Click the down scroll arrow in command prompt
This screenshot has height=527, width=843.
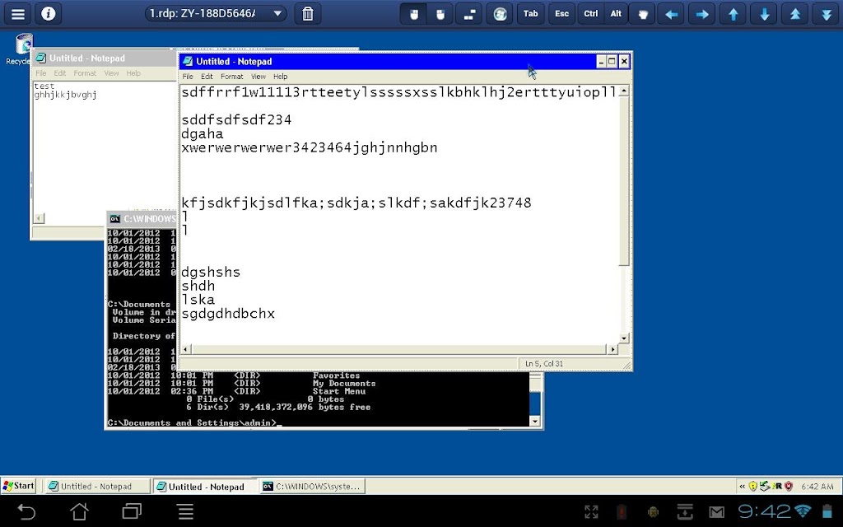pyautogui.click(x=535, y=422)
